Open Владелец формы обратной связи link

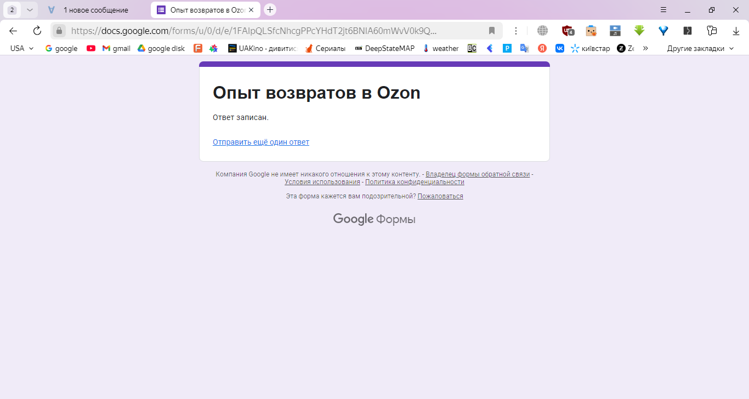(478, 174)
